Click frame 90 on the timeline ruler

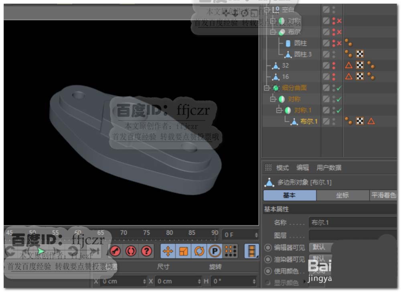click(x=215, y=233)
